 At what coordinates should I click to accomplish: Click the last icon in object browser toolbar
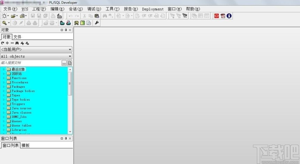coord(27,43)
